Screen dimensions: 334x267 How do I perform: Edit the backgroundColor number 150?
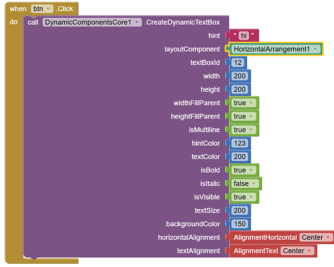tap(240, 224)
